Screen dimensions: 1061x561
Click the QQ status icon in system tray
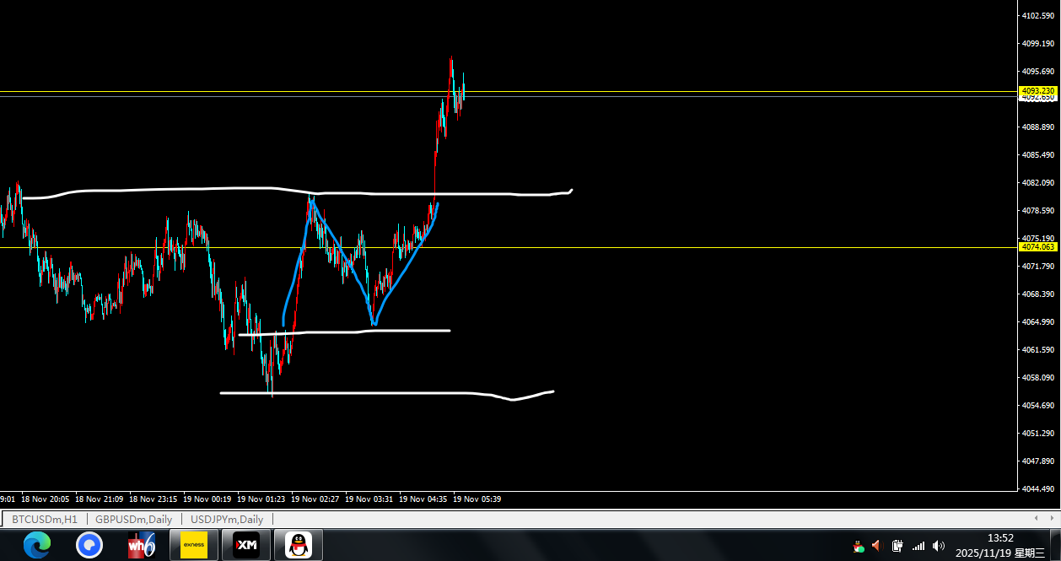(x=859, y=547)
